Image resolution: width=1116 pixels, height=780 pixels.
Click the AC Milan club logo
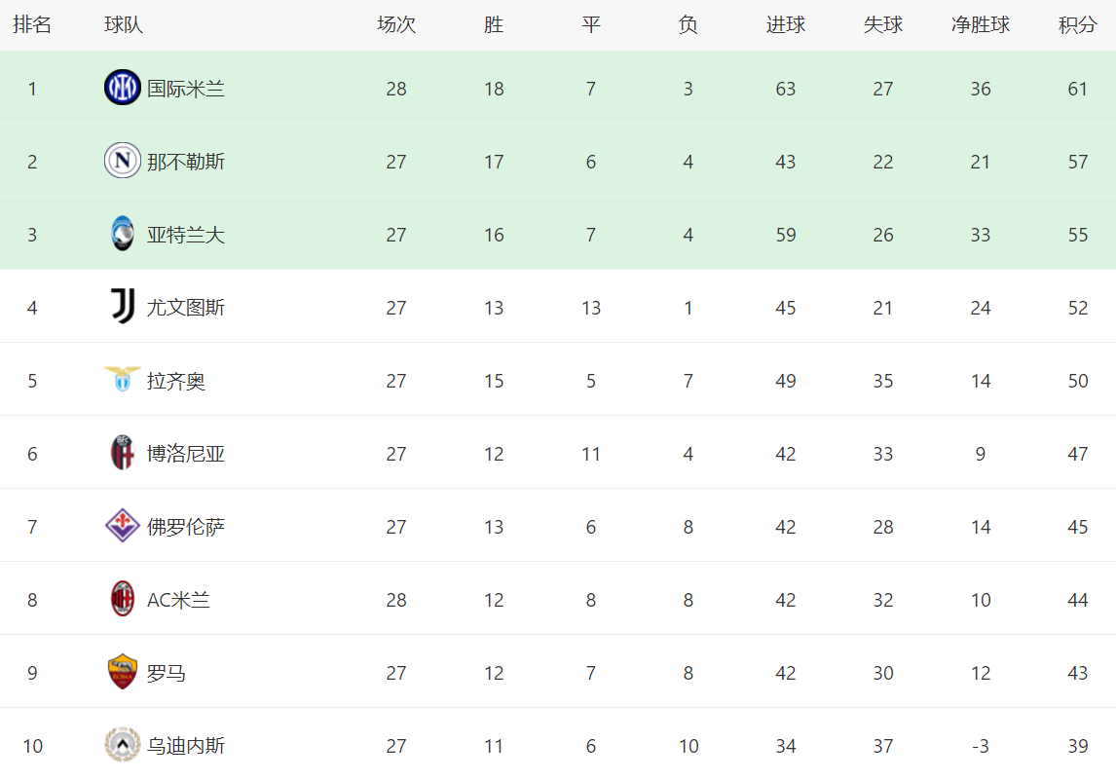(123, 599)
